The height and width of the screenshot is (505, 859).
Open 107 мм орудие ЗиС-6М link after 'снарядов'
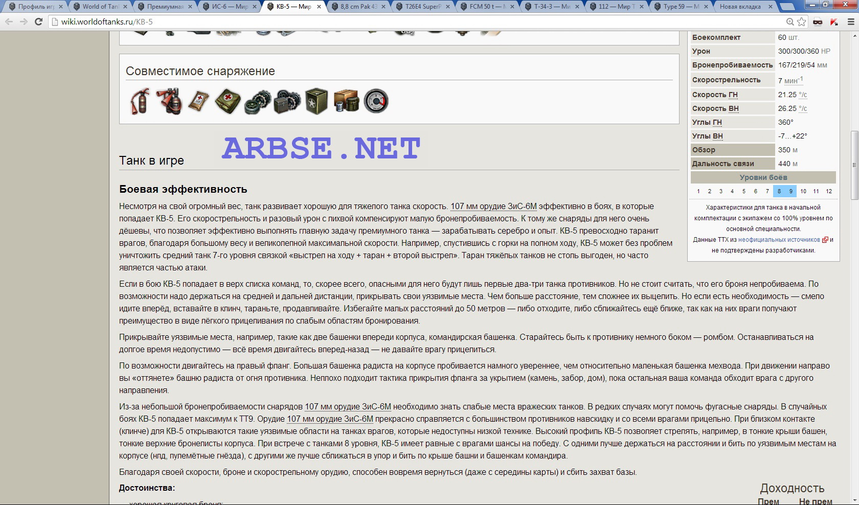pos(348,407)
